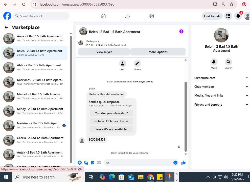Viewport: 250px width, 182px height.
Task: Expand the Customise chat section
Action: coord(221,78)
